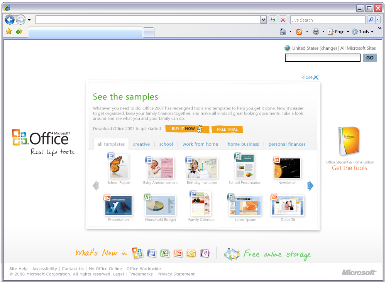Screen dimensions: 386x283
Task: Click the PowerPoint icon in What's New
Action: 178,253
